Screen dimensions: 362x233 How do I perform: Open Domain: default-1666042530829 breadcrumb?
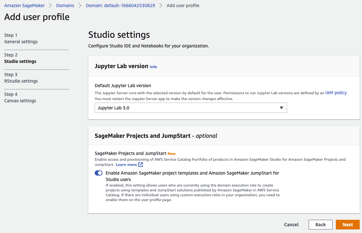(x=120, y=5)
